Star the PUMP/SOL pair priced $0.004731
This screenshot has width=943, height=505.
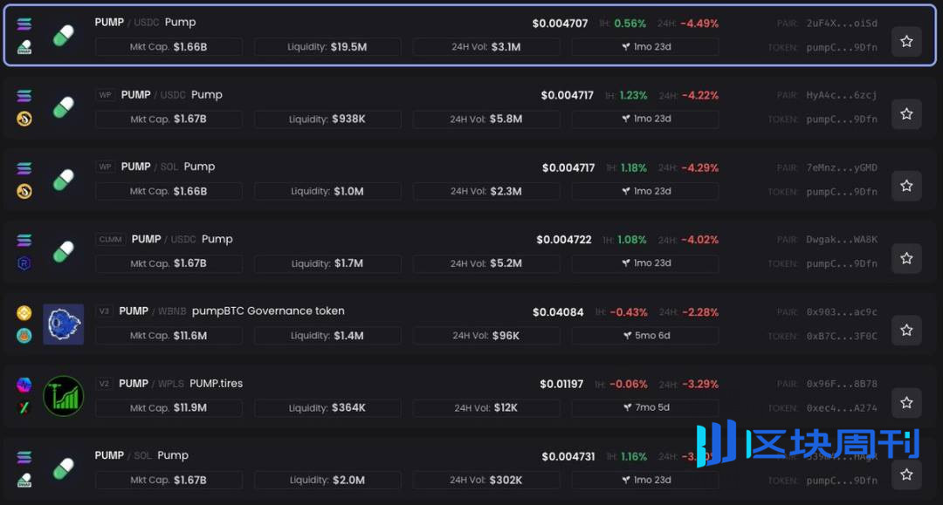click(906, 474)
